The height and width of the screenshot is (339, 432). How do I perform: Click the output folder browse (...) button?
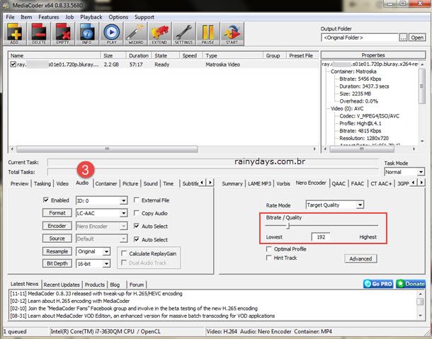tap(403, 38)
